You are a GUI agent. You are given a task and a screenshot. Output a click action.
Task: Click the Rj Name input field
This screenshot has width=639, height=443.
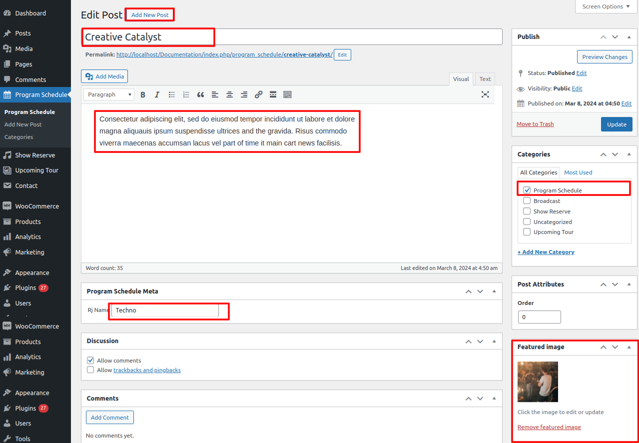[x=165, y=310]
